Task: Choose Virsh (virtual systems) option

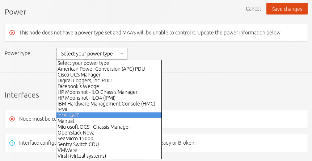Action: [82, 156]
